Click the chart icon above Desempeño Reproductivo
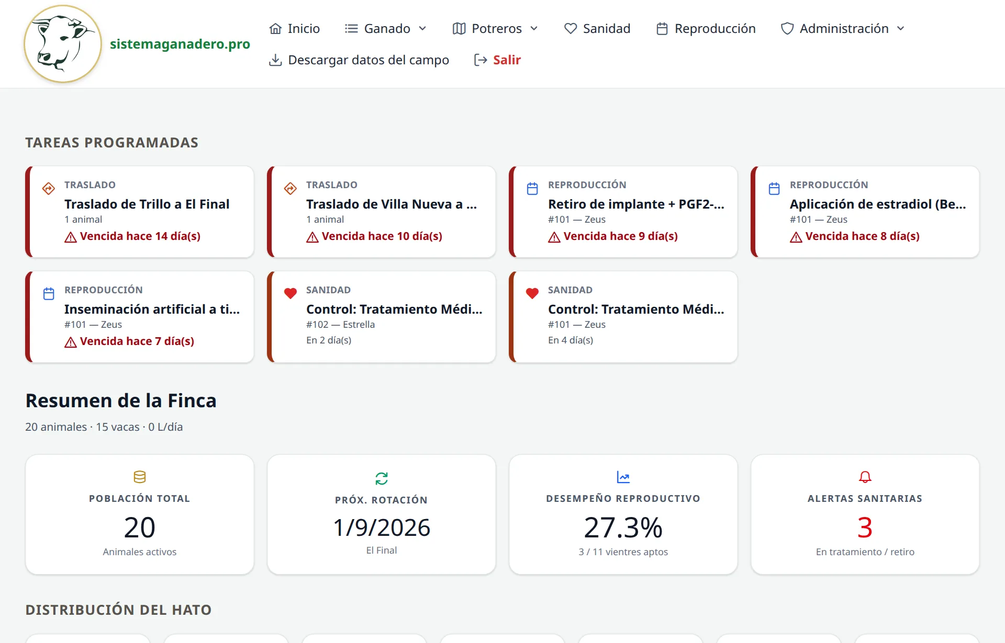Image resolution: width=1005 pixels, height=643 pixels. [x=623, y=477]
